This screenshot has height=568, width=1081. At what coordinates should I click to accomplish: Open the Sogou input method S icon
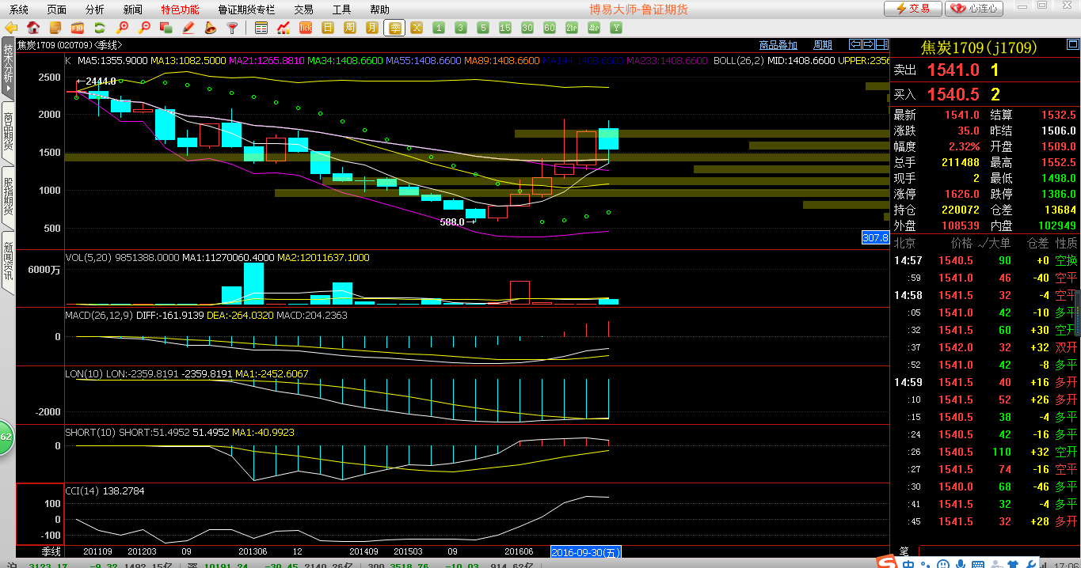tap(885, 561)
